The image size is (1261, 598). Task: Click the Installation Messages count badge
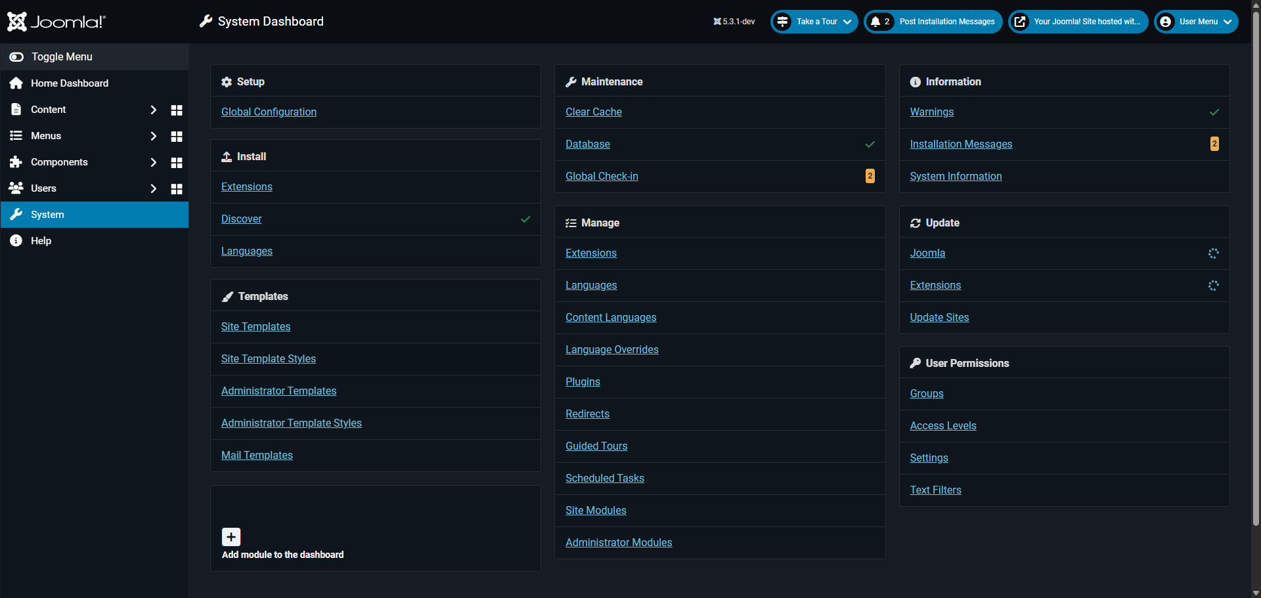(1214, 144)
